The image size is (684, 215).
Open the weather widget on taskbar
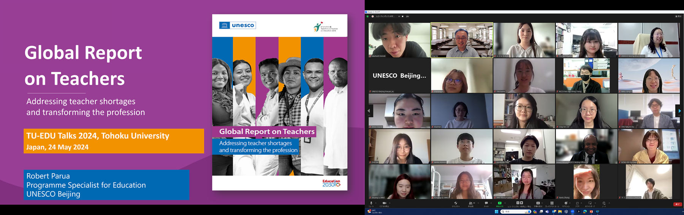(x=374, y=212)
